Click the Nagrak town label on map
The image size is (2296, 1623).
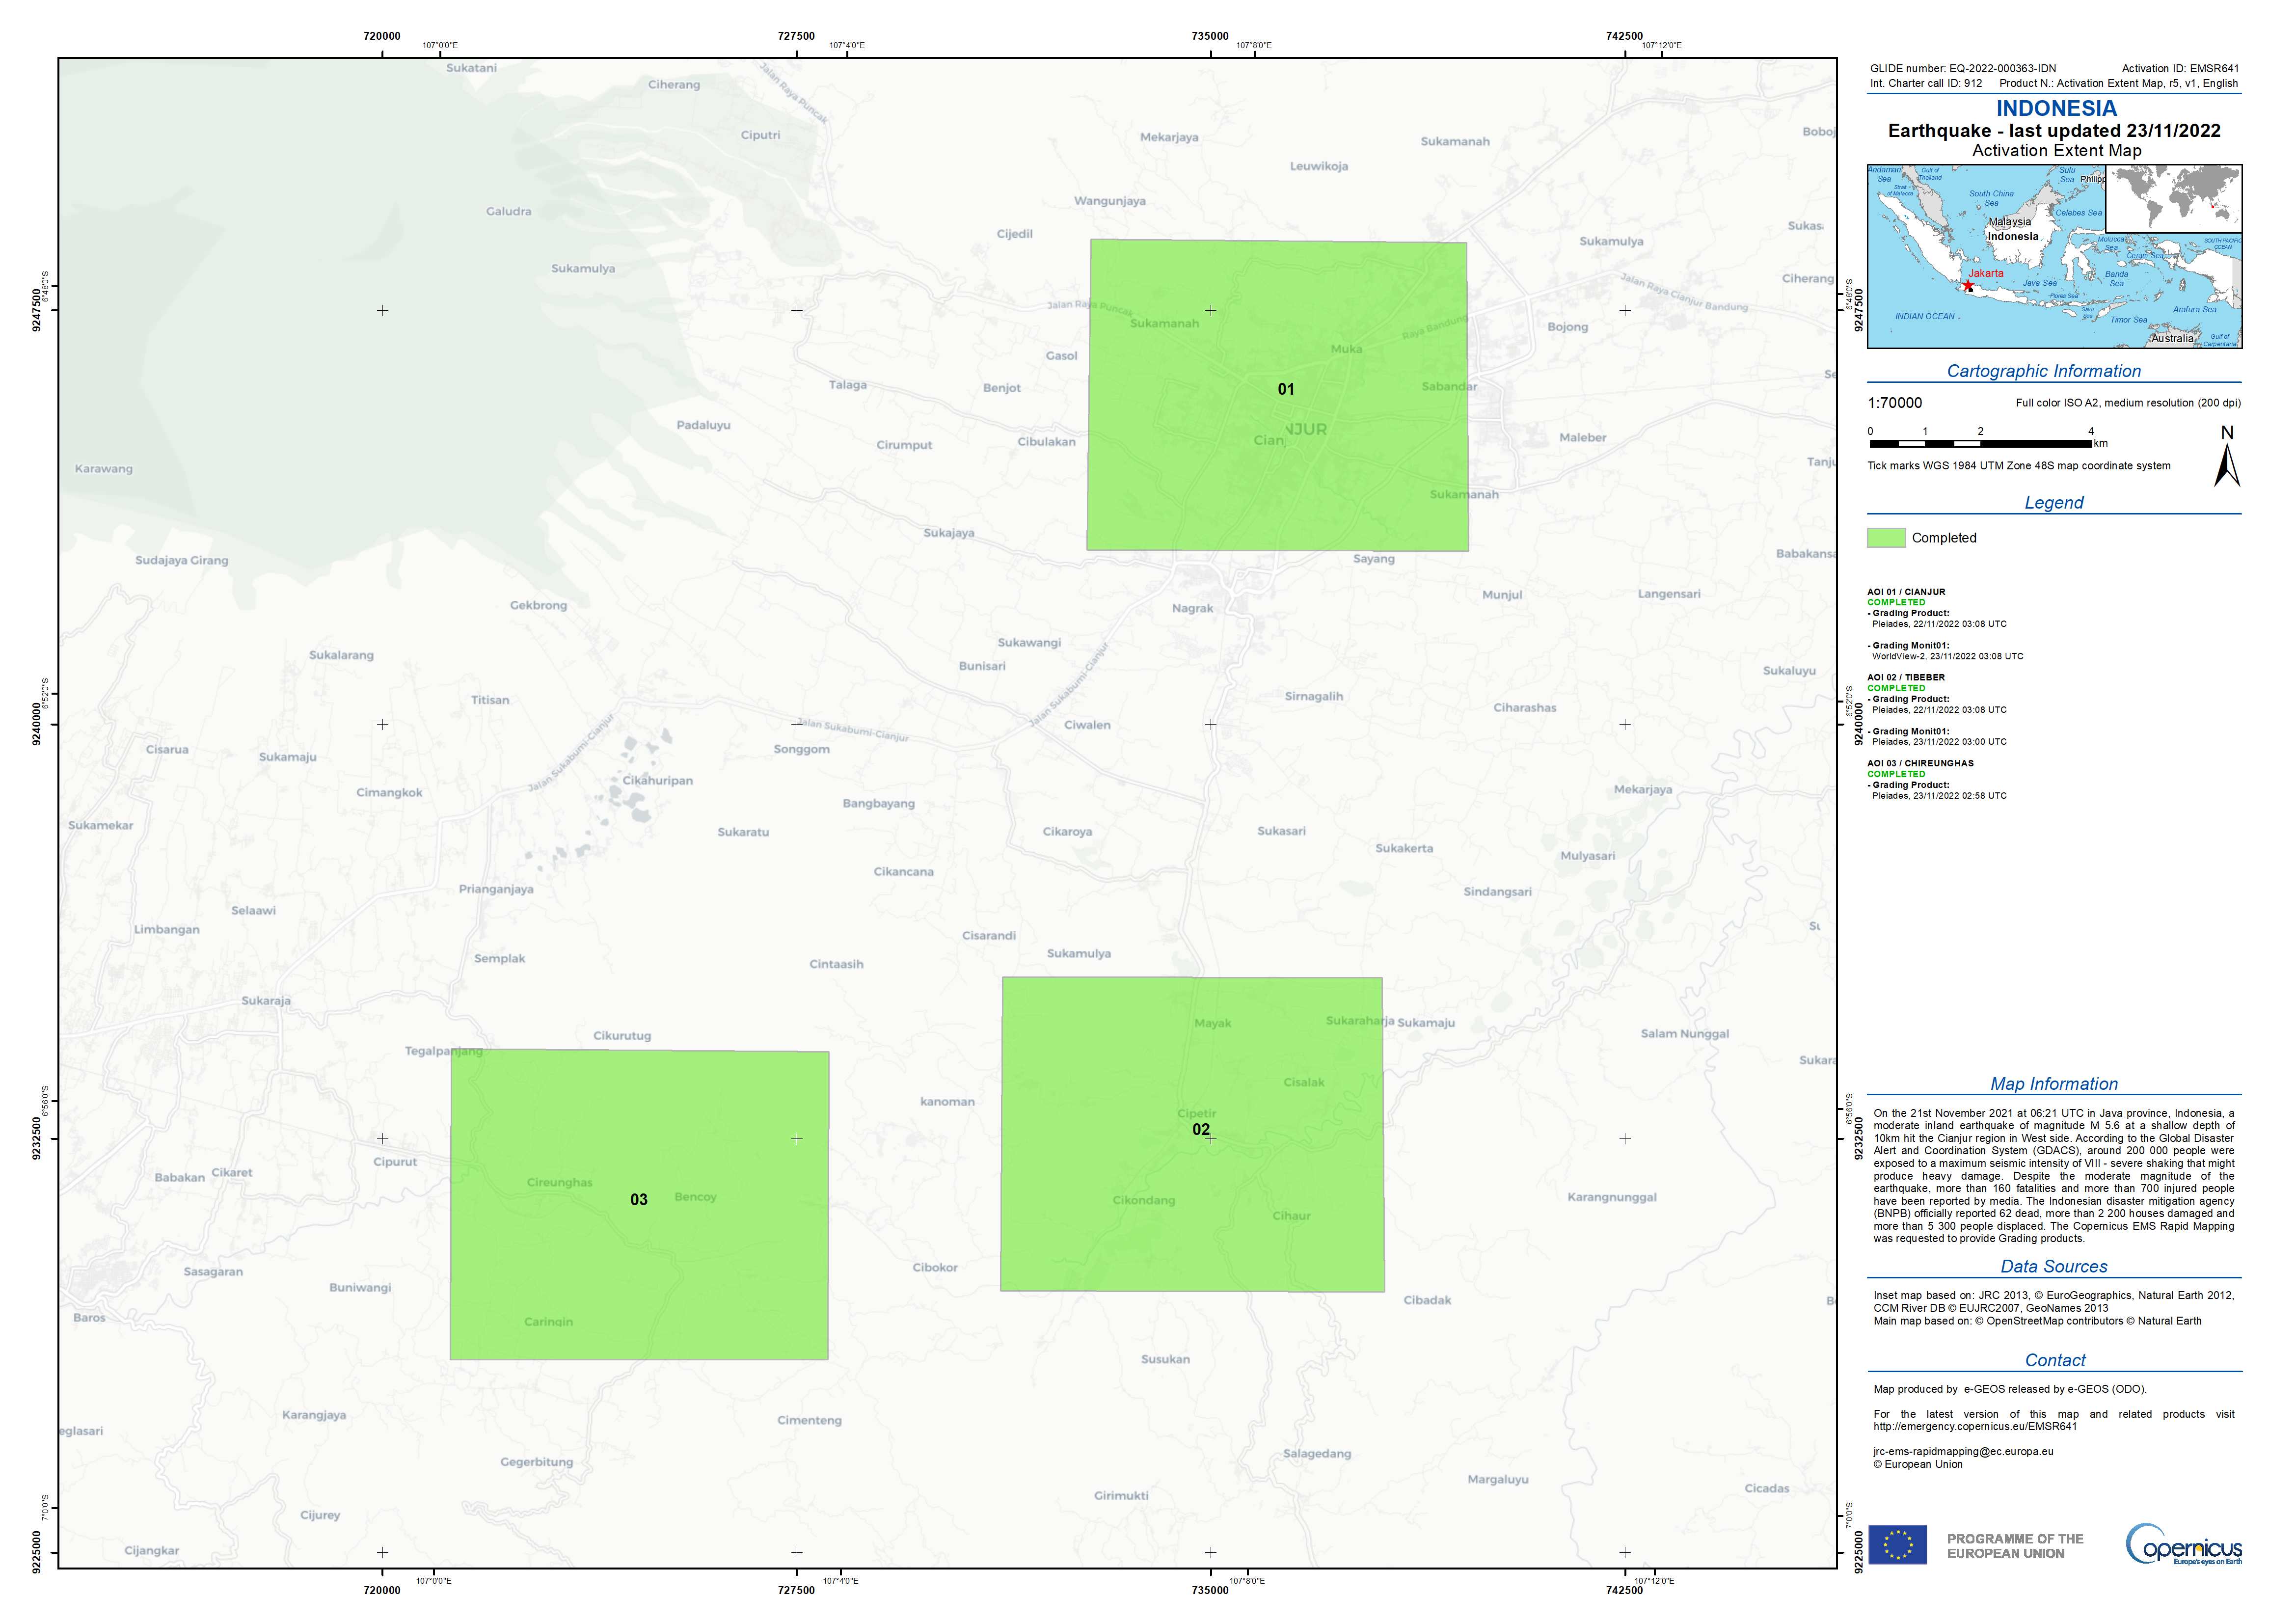pyautogui.click(x=1192, y=608)
